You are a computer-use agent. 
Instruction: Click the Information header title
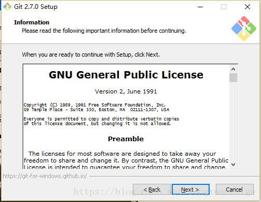click(32, 22)
